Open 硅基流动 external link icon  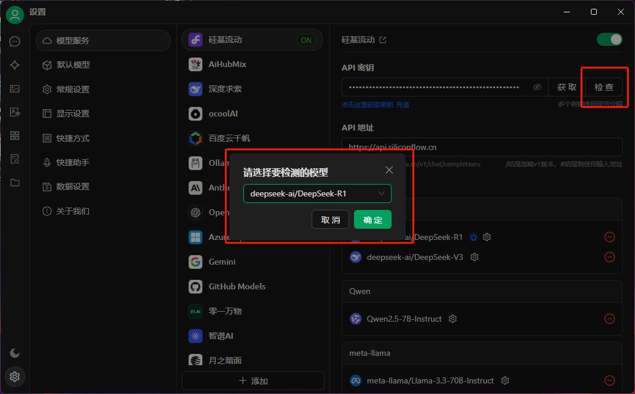(x=383, y=39)
